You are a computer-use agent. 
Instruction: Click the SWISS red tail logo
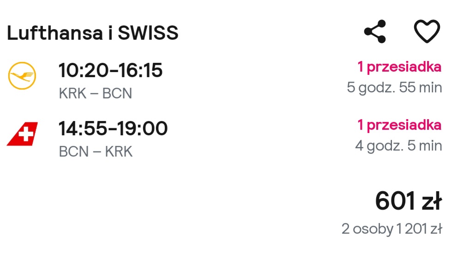[22, 134]
